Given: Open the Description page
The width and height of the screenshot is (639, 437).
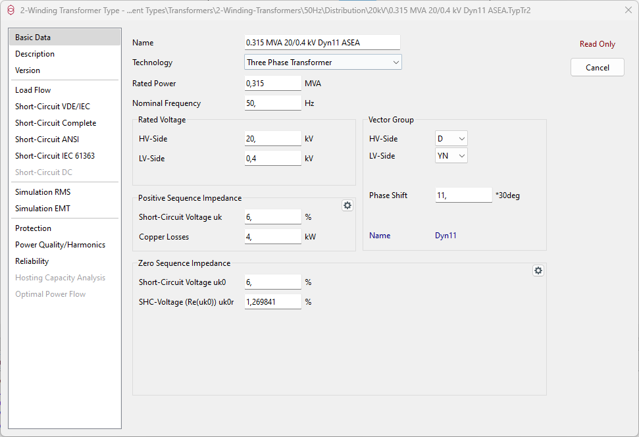Looking at the screenshot, I should (x=35, y=54).
